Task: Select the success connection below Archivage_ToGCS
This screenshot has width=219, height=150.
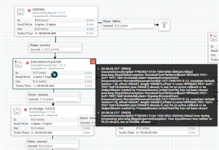Action: pyautogui.click(x=53, y=144)
